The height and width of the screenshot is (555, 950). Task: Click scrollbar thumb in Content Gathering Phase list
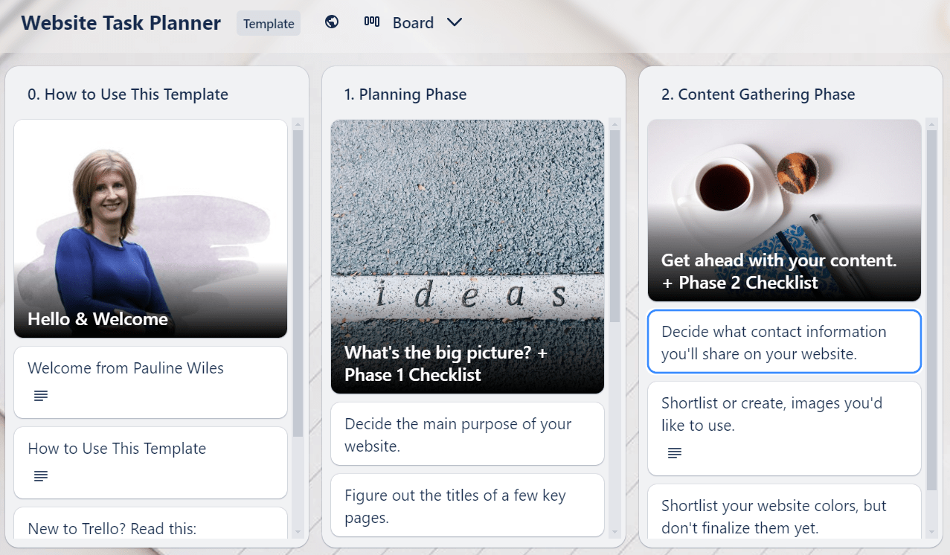pos(931,309)
